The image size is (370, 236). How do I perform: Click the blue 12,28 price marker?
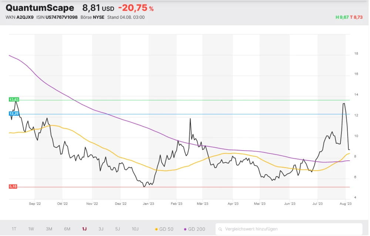(13, 114)
